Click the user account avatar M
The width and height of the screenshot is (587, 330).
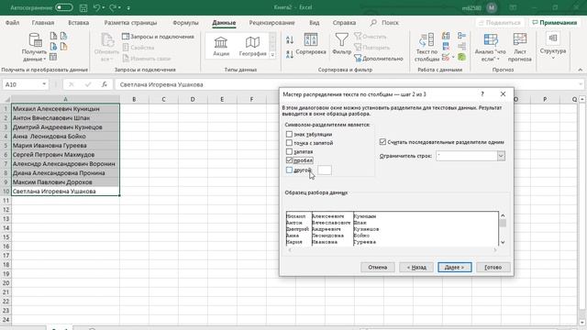[492, 7]
